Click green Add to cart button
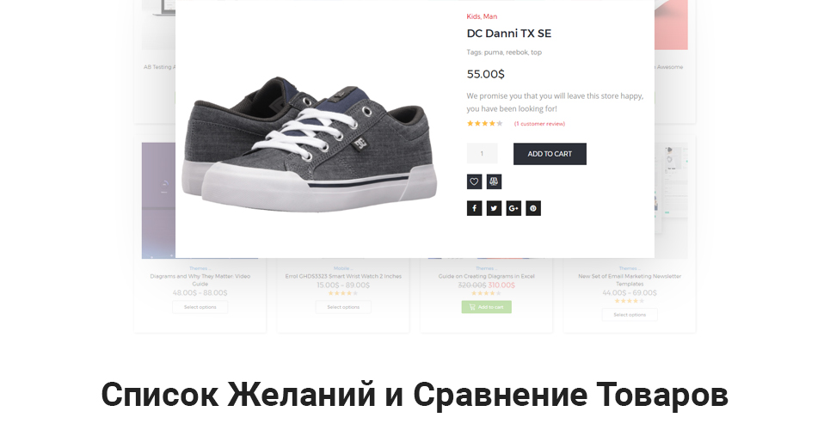Viewport: 830px width, 430px height. 487,307
